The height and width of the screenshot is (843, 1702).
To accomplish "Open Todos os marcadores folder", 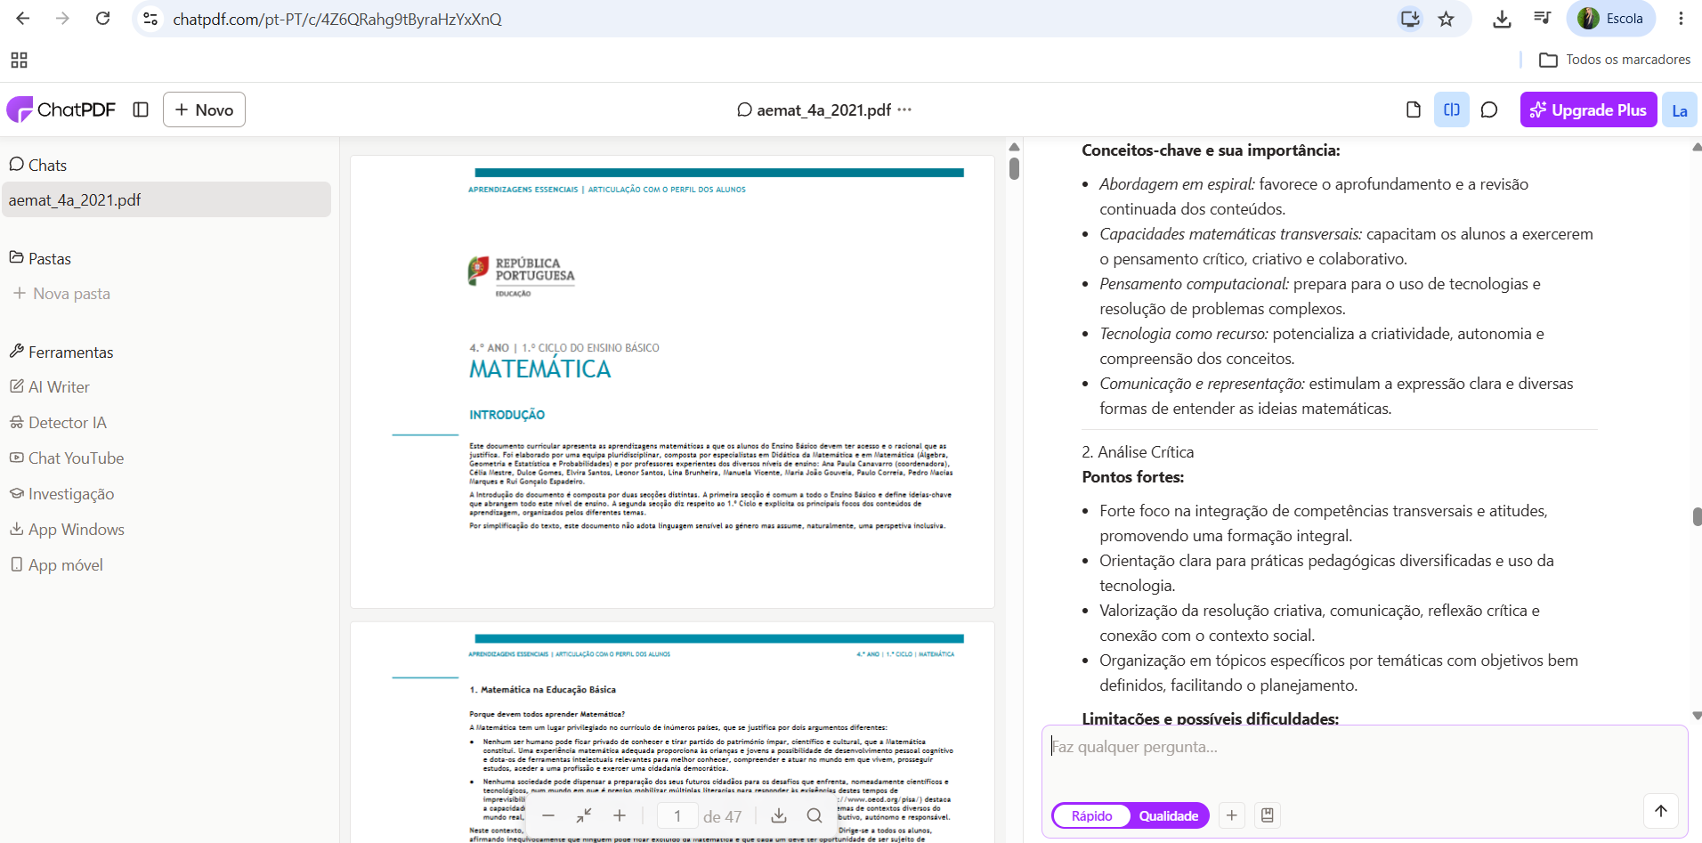I will [x=1615, y=60].
